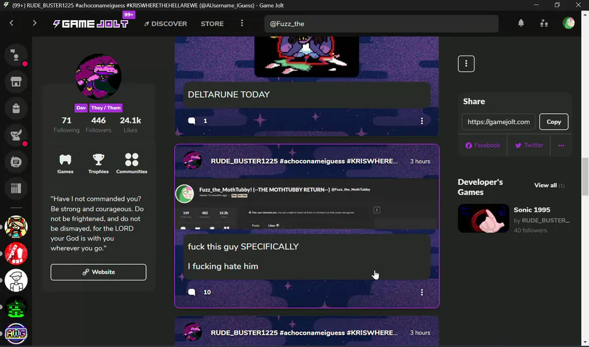Open the quests sidebar icon

[16, 135]
